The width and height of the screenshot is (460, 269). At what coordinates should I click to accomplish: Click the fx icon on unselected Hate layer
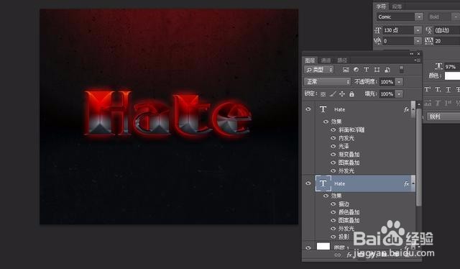click(406, 109)
